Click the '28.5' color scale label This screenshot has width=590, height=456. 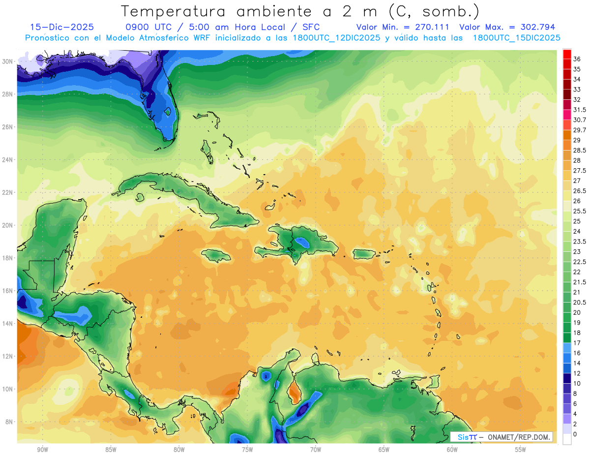point(580,151)
